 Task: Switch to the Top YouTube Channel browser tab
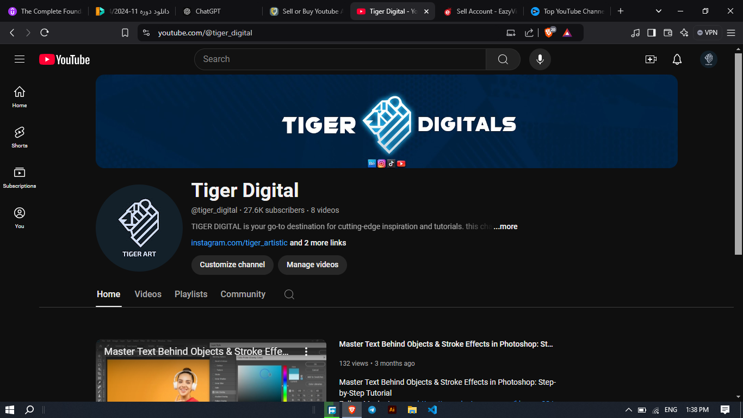[567, 11]
